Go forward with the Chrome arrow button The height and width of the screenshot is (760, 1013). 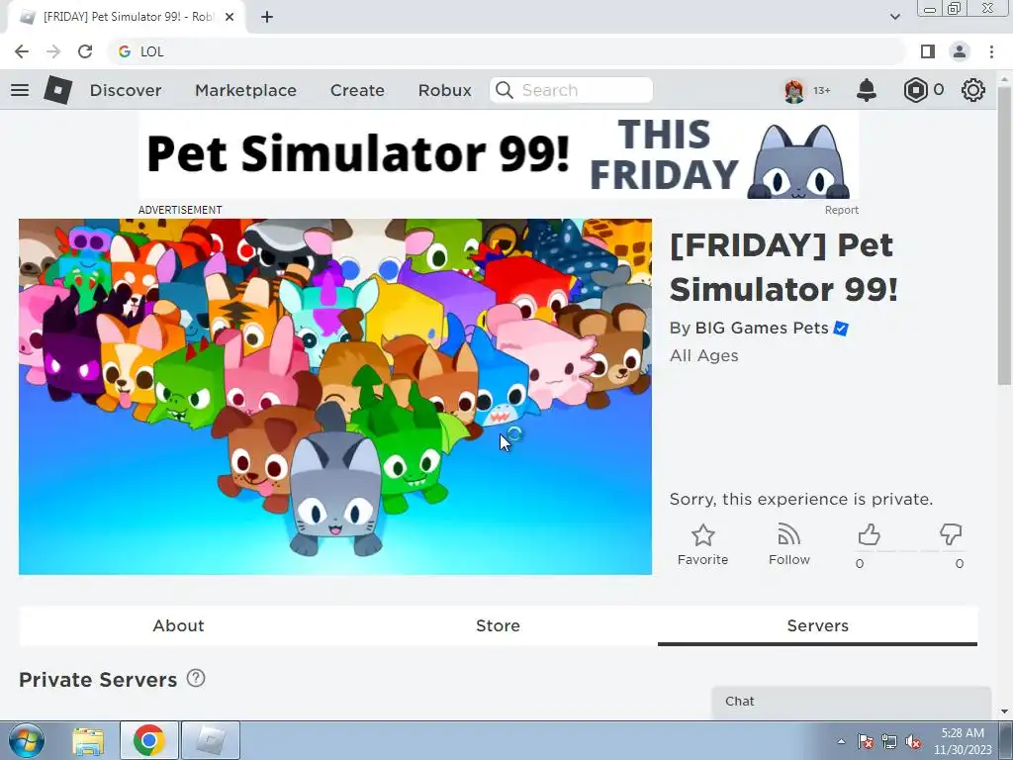(x=53, y=51)
